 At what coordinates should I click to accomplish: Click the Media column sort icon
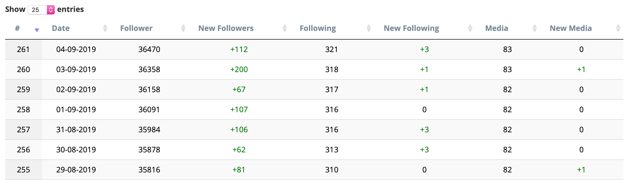[x=535, y=28]
